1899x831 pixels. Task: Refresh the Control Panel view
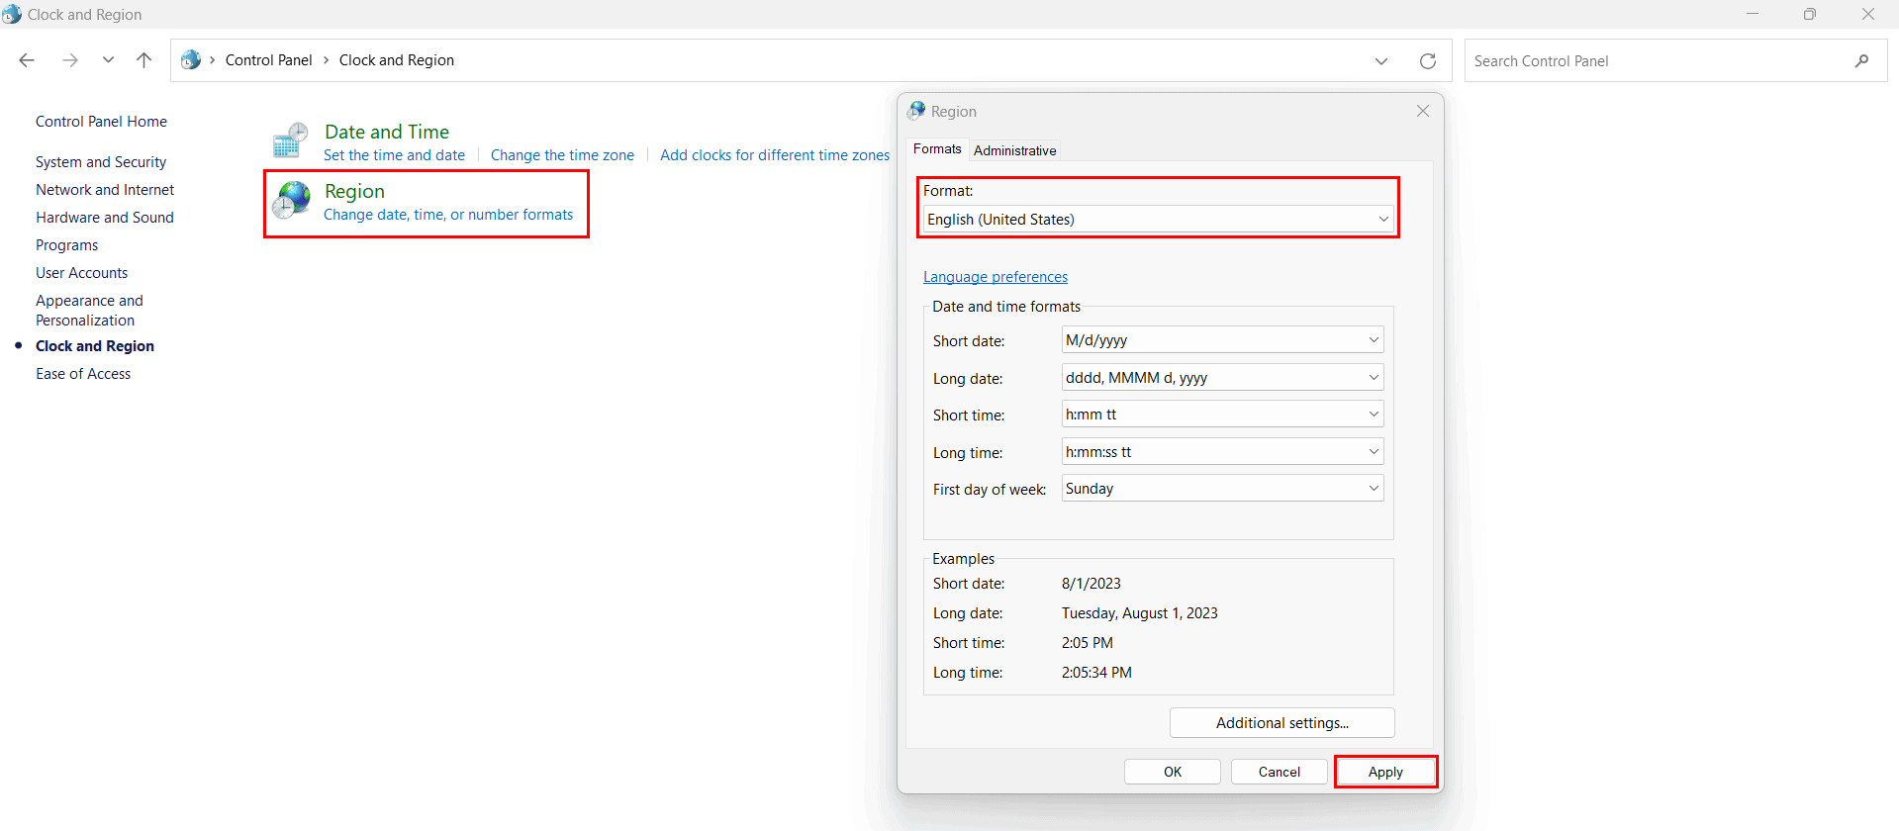point(1427,61)
